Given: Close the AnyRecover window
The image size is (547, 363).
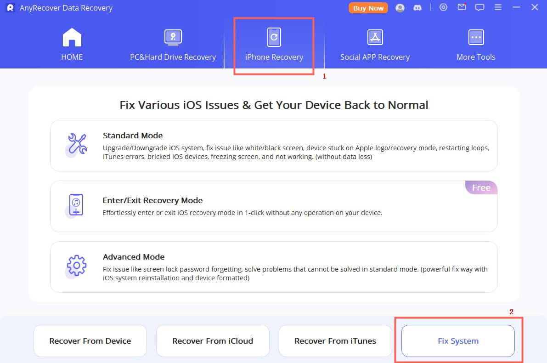Looking at the screenshot, I should click(535, 7).
